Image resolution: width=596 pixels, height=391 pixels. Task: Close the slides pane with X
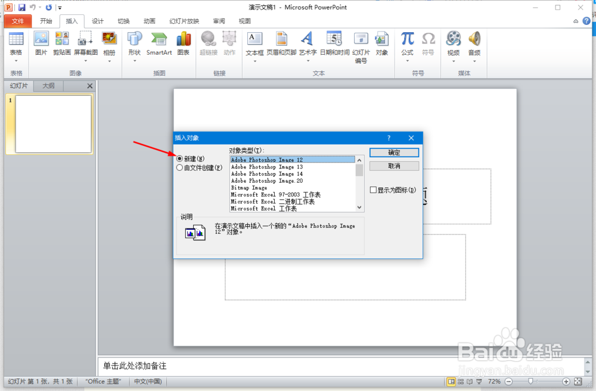[x=90, y=86]
